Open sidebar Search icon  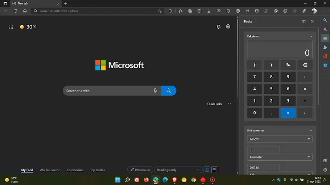[x=325, y=20]
